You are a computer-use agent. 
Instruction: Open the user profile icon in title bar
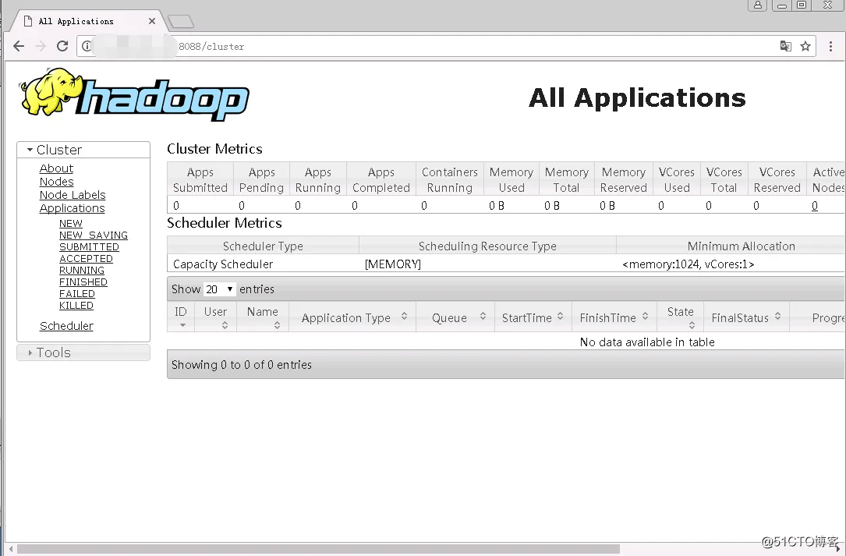pos(758,5)
